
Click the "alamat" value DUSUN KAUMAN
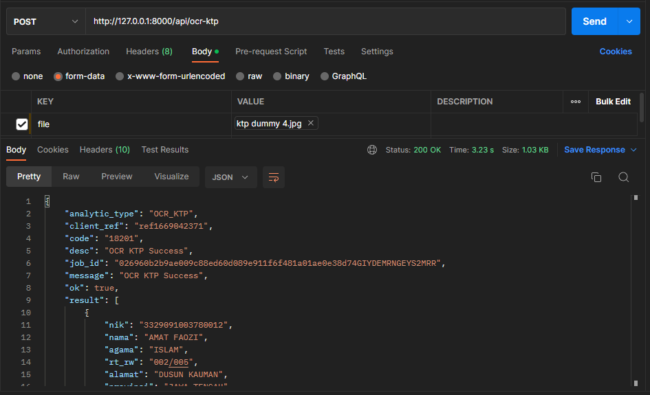click(x=188, y=374)
